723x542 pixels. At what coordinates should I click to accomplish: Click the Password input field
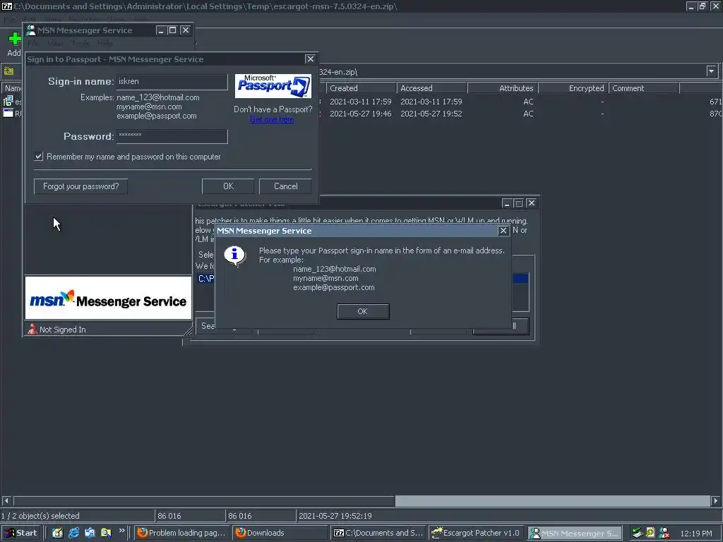(172, 136)
